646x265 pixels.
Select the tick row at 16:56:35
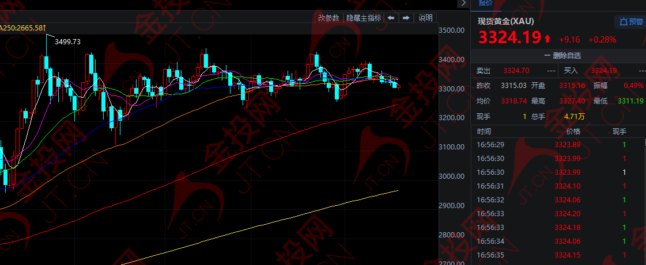pyautogui.click(x=557, y=255)
